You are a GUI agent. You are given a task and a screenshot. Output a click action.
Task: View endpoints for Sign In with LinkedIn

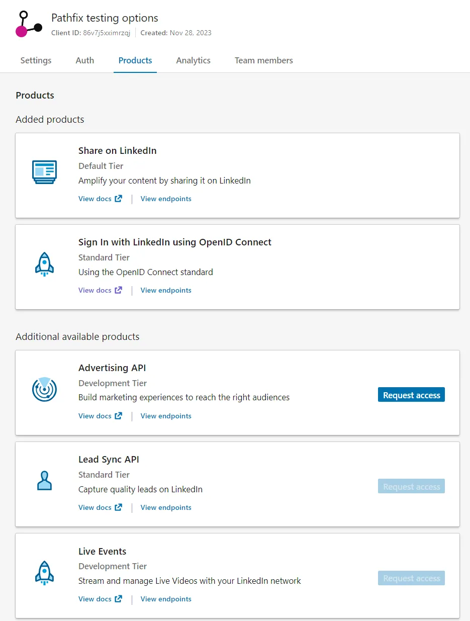coord(166,290)
